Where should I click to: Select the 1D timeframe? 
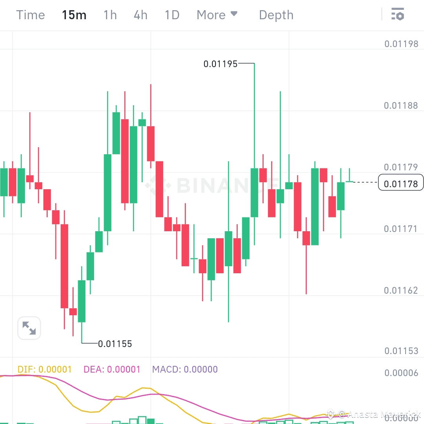tap(172, 15)
